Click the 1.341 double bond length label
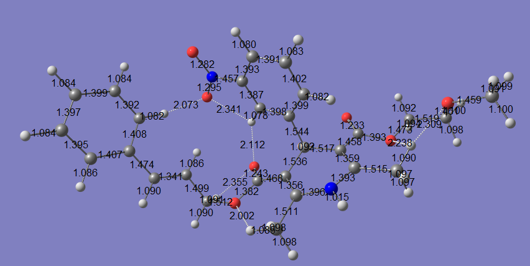This screenshot has width=530, height=266. tap(171, 177)
